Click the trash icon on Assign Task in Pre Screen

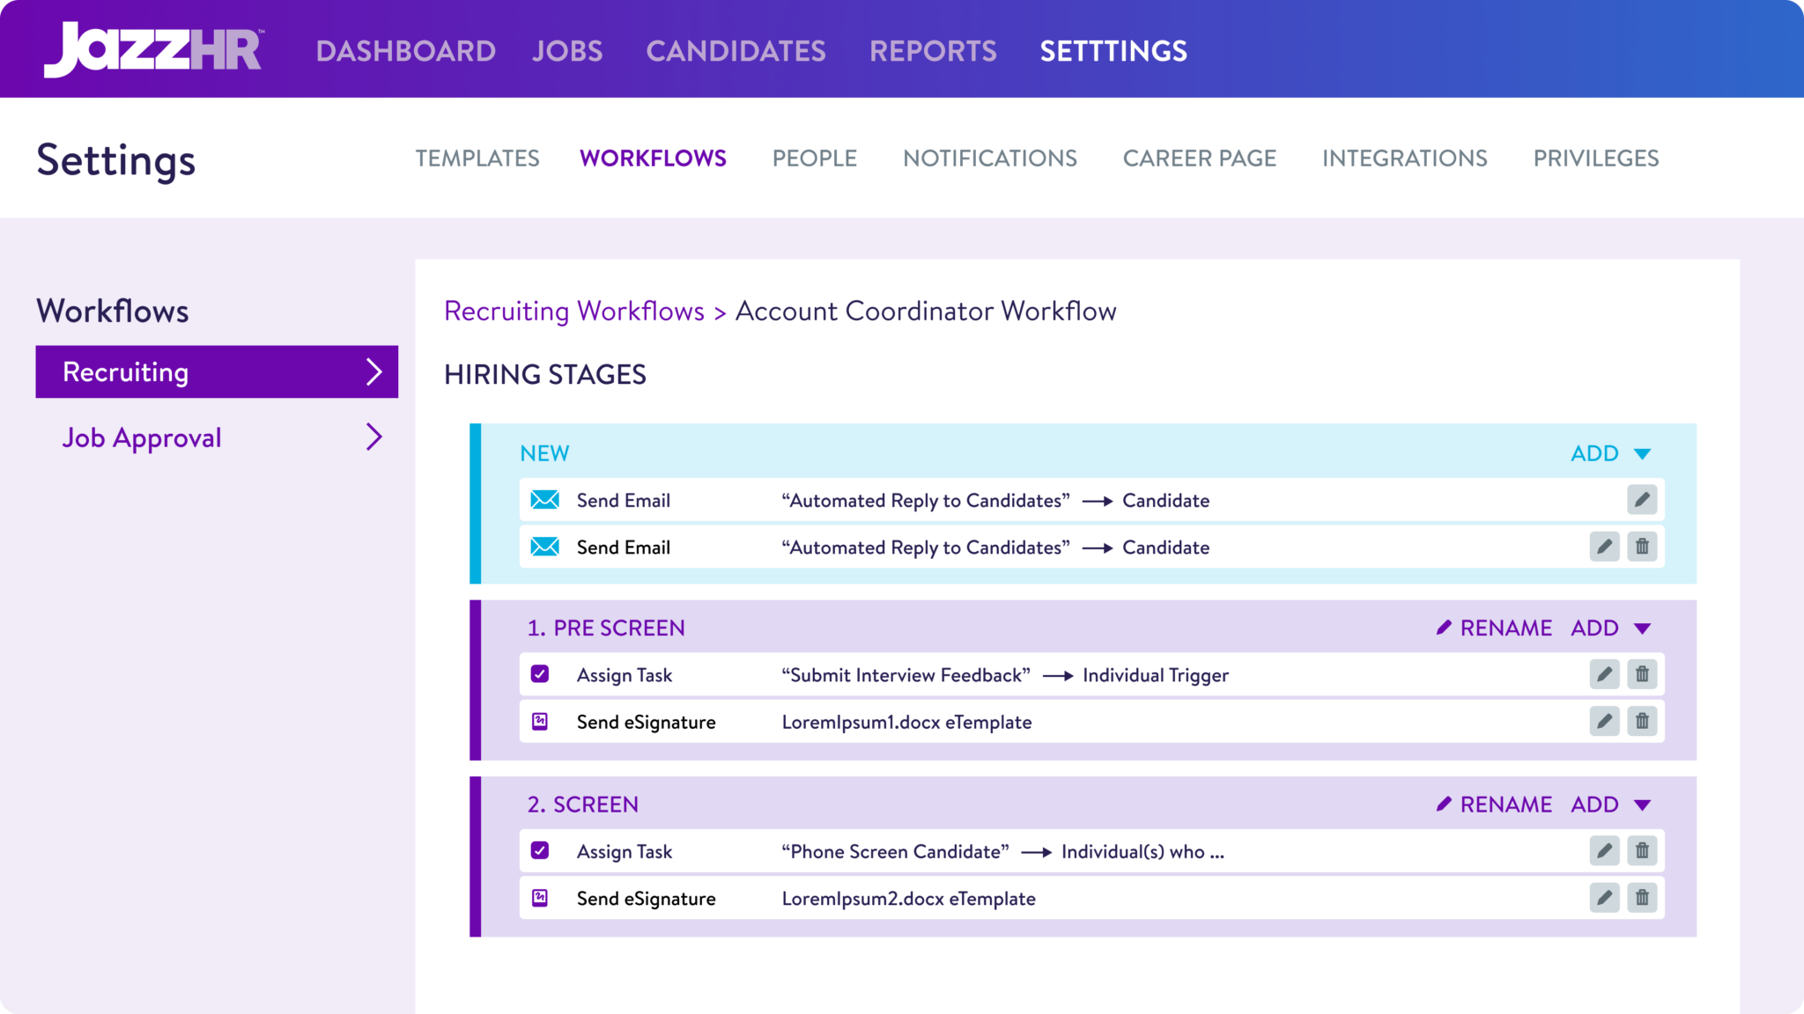tap(1642, 674)
